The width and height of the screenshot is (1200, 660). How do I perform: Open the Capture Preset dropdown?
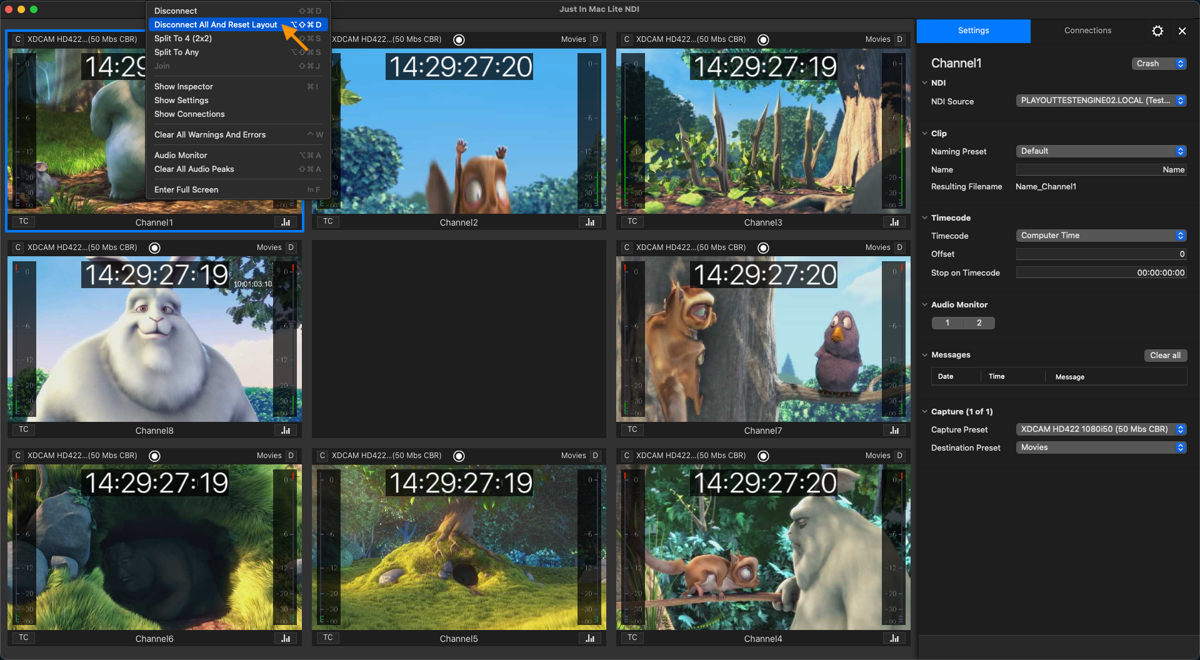[1101, 429]
